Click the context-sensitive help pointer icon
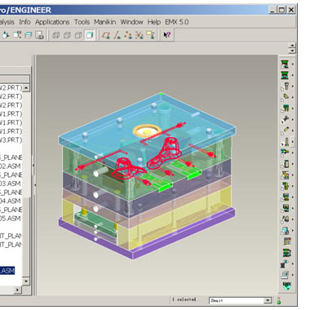The width and height of the screenshot is (310, 310). (166, 35)
